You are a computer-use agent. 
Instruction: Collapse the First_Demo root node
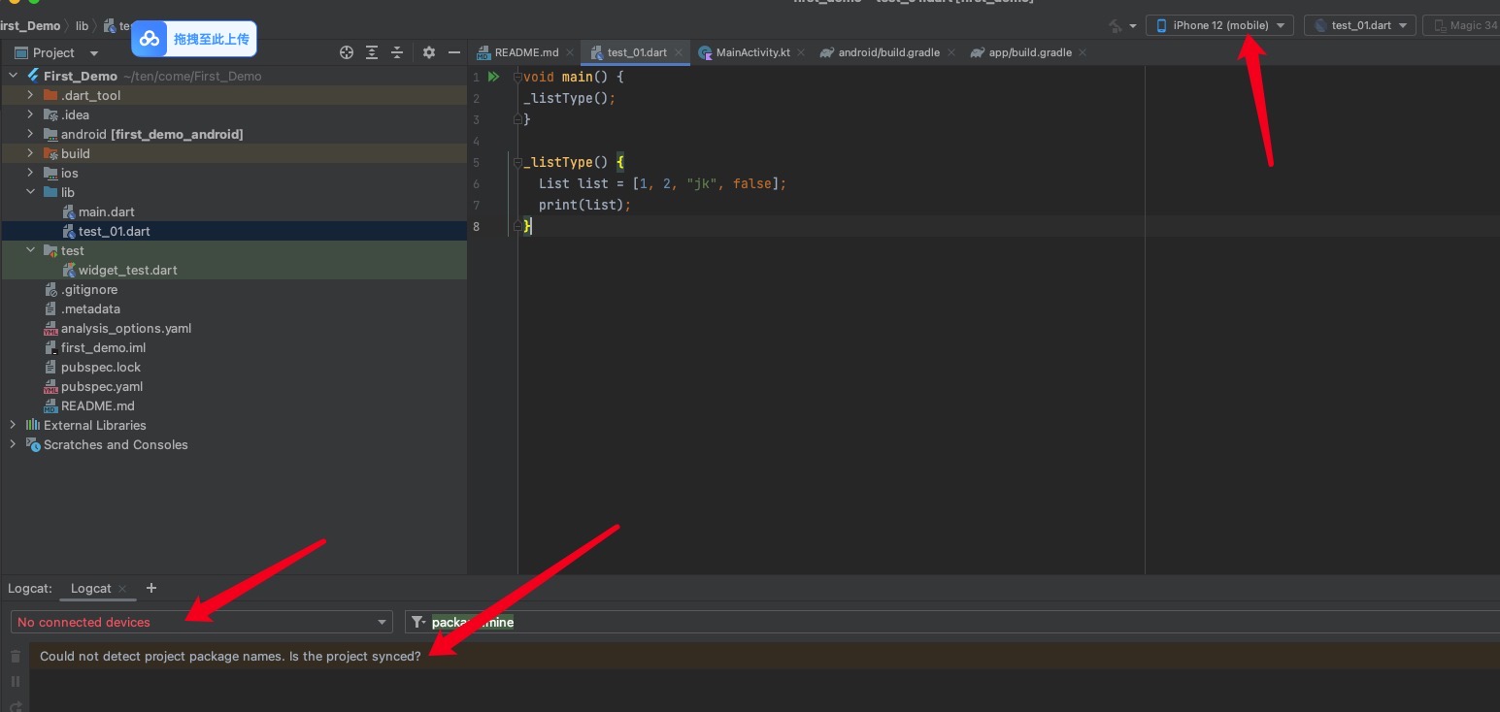click(x=13, y=76)
